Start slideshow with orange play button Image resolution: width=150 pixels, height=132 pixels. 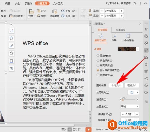click(x=88, y=129)
